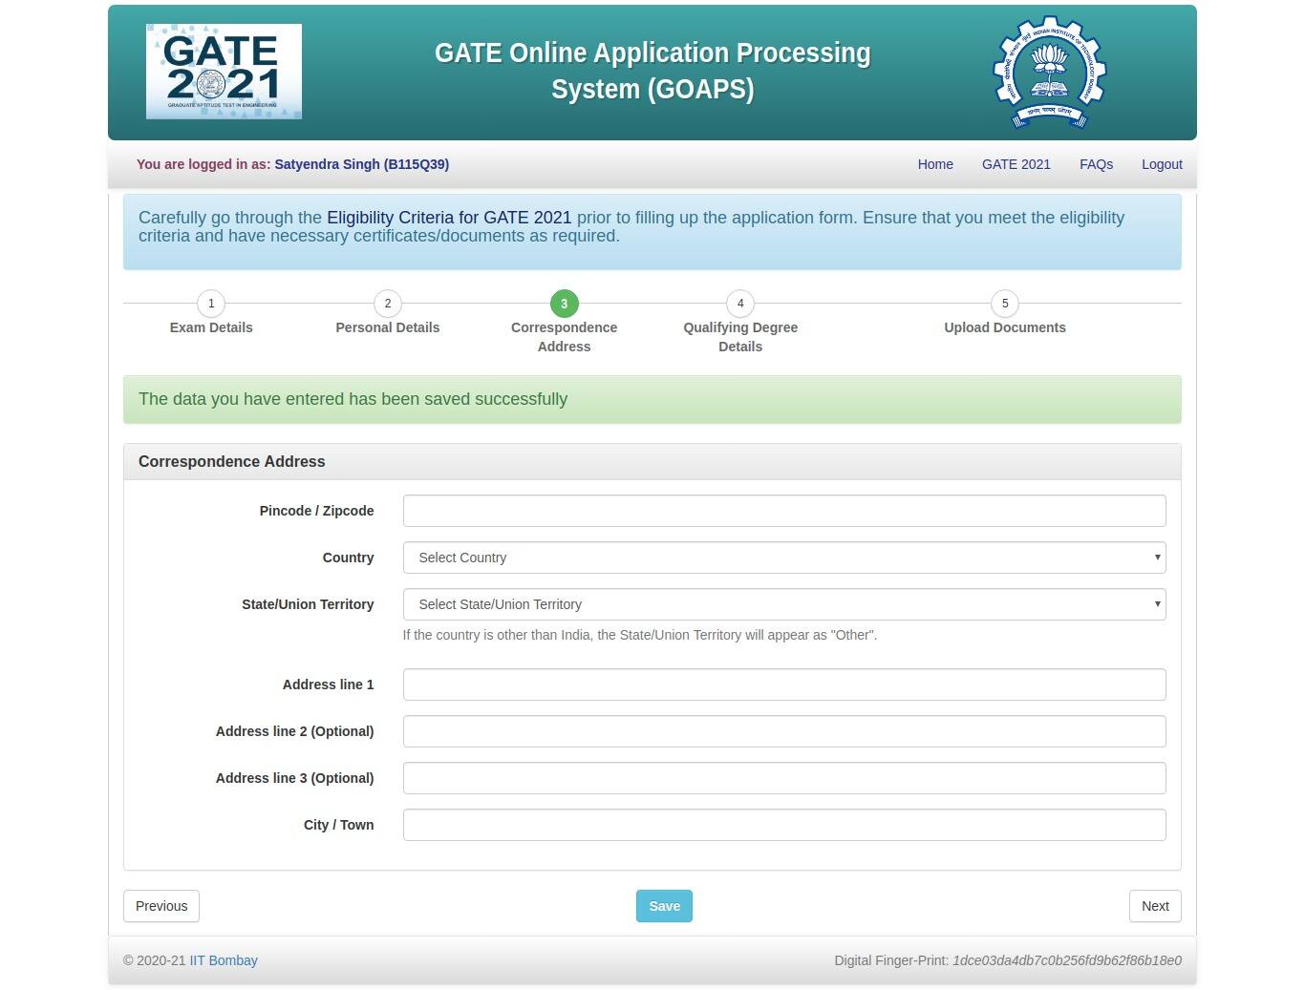Expand the Country dropdown arrow
Image resolution: width=1305 pixels, height=990 pixels.
point(1156,558)
